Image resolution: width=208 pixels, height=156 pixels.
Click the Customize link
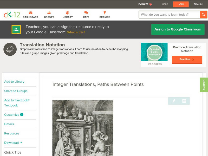[x=12, y=115]
